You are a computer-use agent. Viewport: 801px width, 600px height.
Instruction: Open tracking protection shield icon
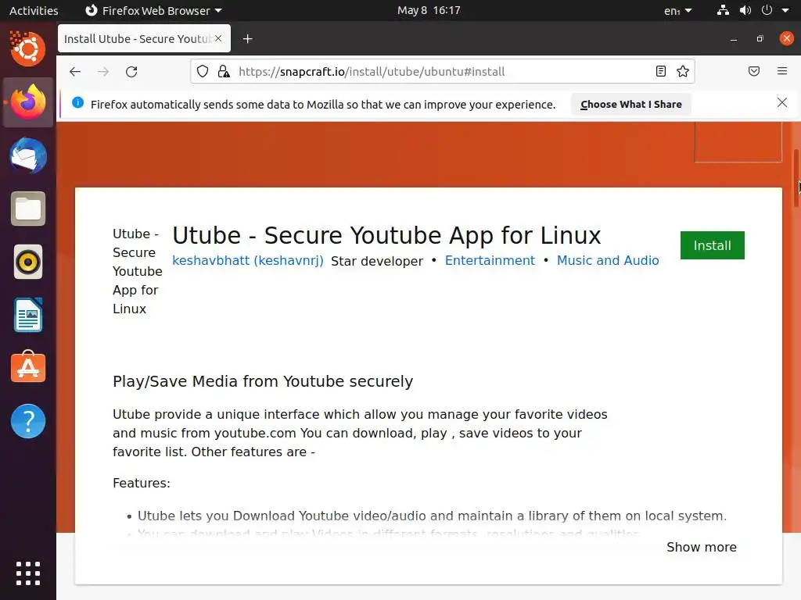pyautogui.click(x=203, y=71)
